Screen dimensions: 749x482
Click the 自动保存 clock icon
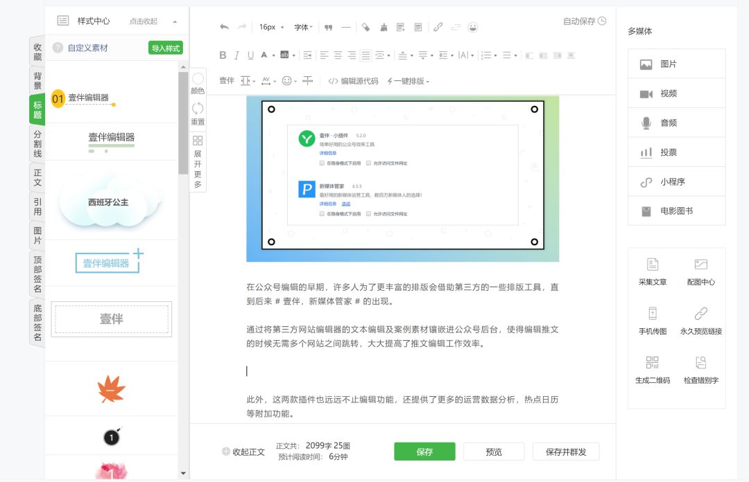pos(602,21)
